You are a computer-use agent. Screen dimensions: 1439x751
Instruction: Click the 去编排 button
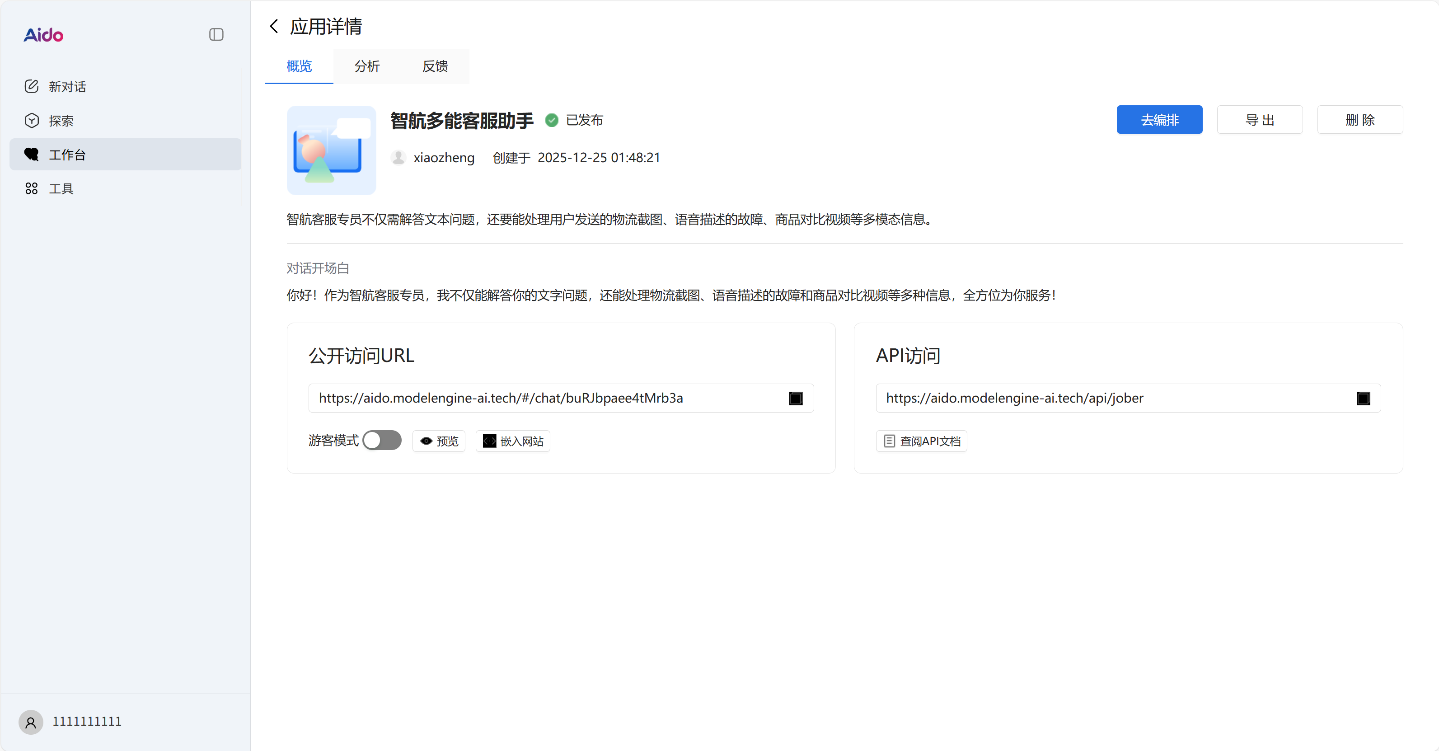[x=1159, y=119]
